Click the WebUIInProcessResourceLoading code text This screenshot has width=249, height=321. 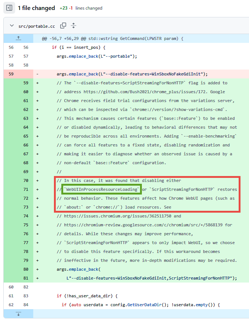(102, 189)
